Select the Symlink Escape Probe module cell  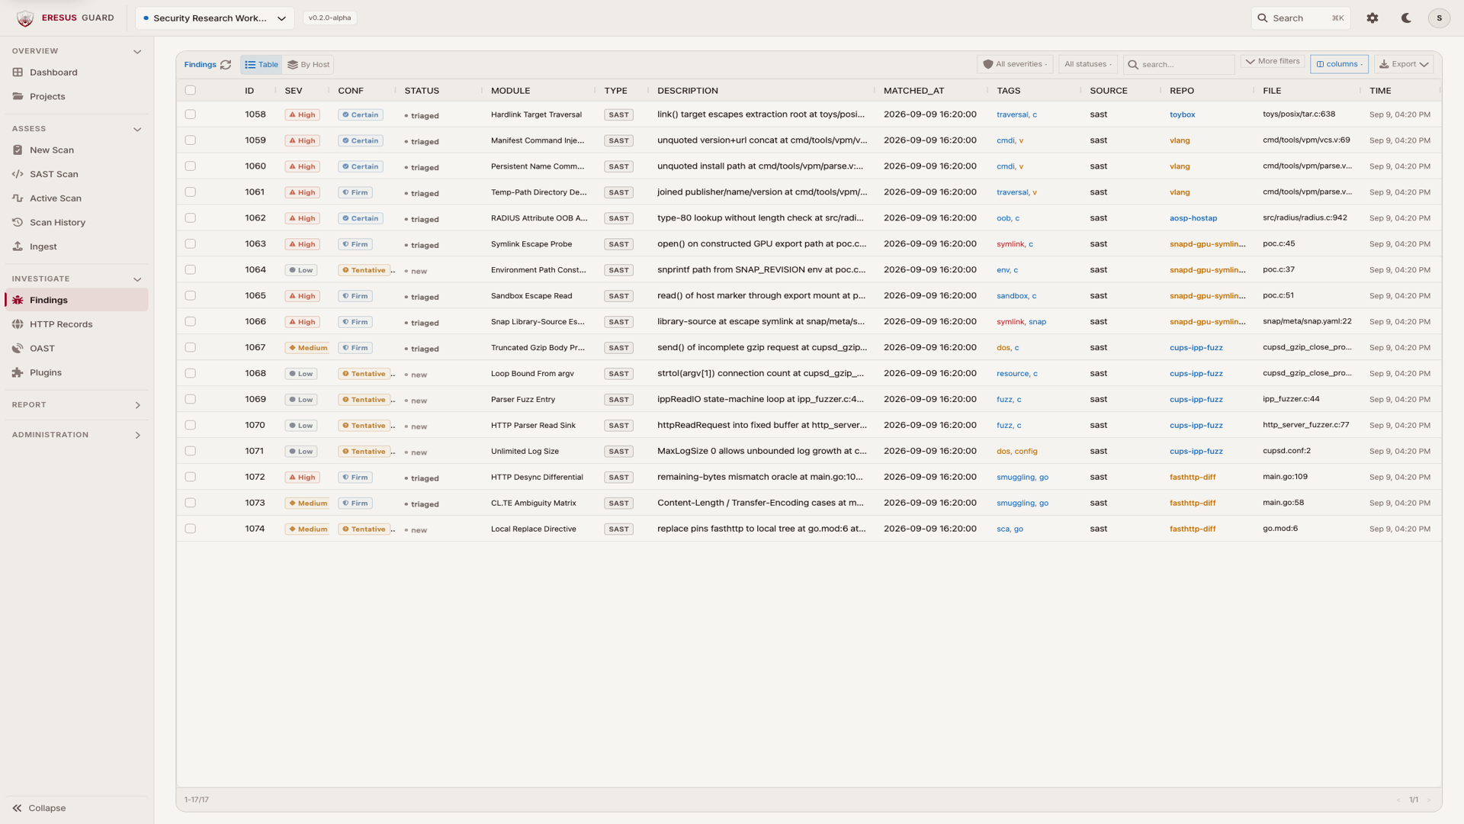[x=531, y=244]
